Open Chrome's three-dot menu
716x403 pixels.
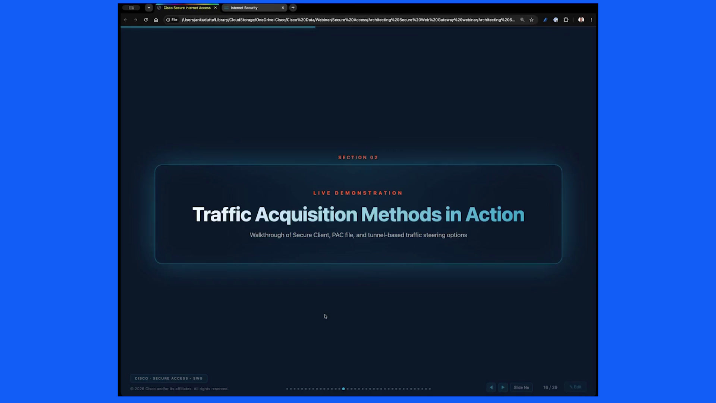[591, 20]
